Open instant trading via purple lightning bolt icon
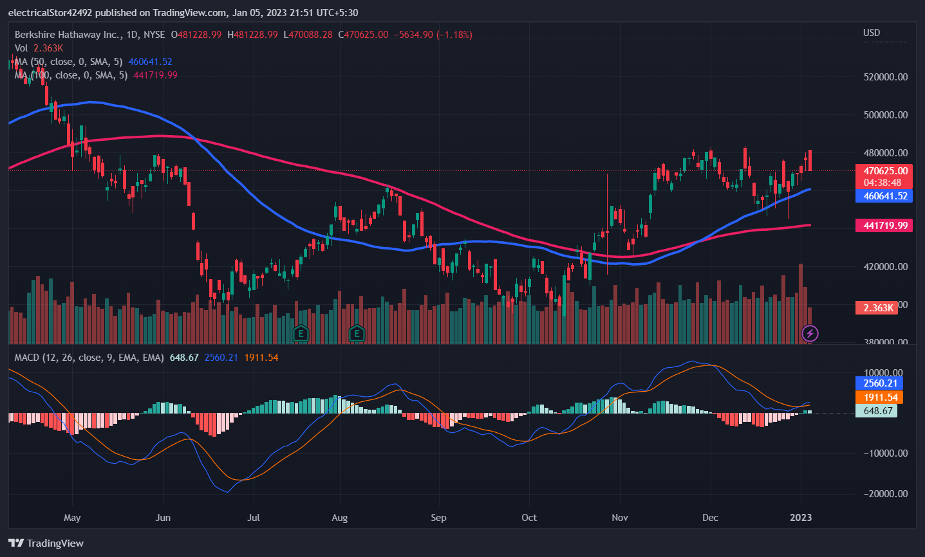This screenshot has width=925, height=557. [810, 334]
